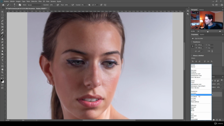
Task: Click align top edges button
Action: (205, 62)
